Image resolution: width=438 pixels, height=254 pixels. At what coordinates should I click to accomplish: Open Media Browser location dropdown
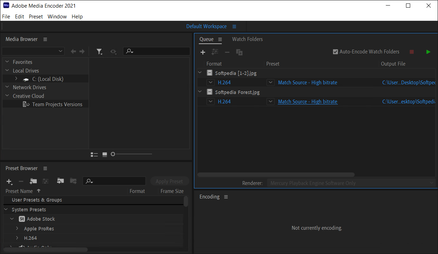click(33, 51)
